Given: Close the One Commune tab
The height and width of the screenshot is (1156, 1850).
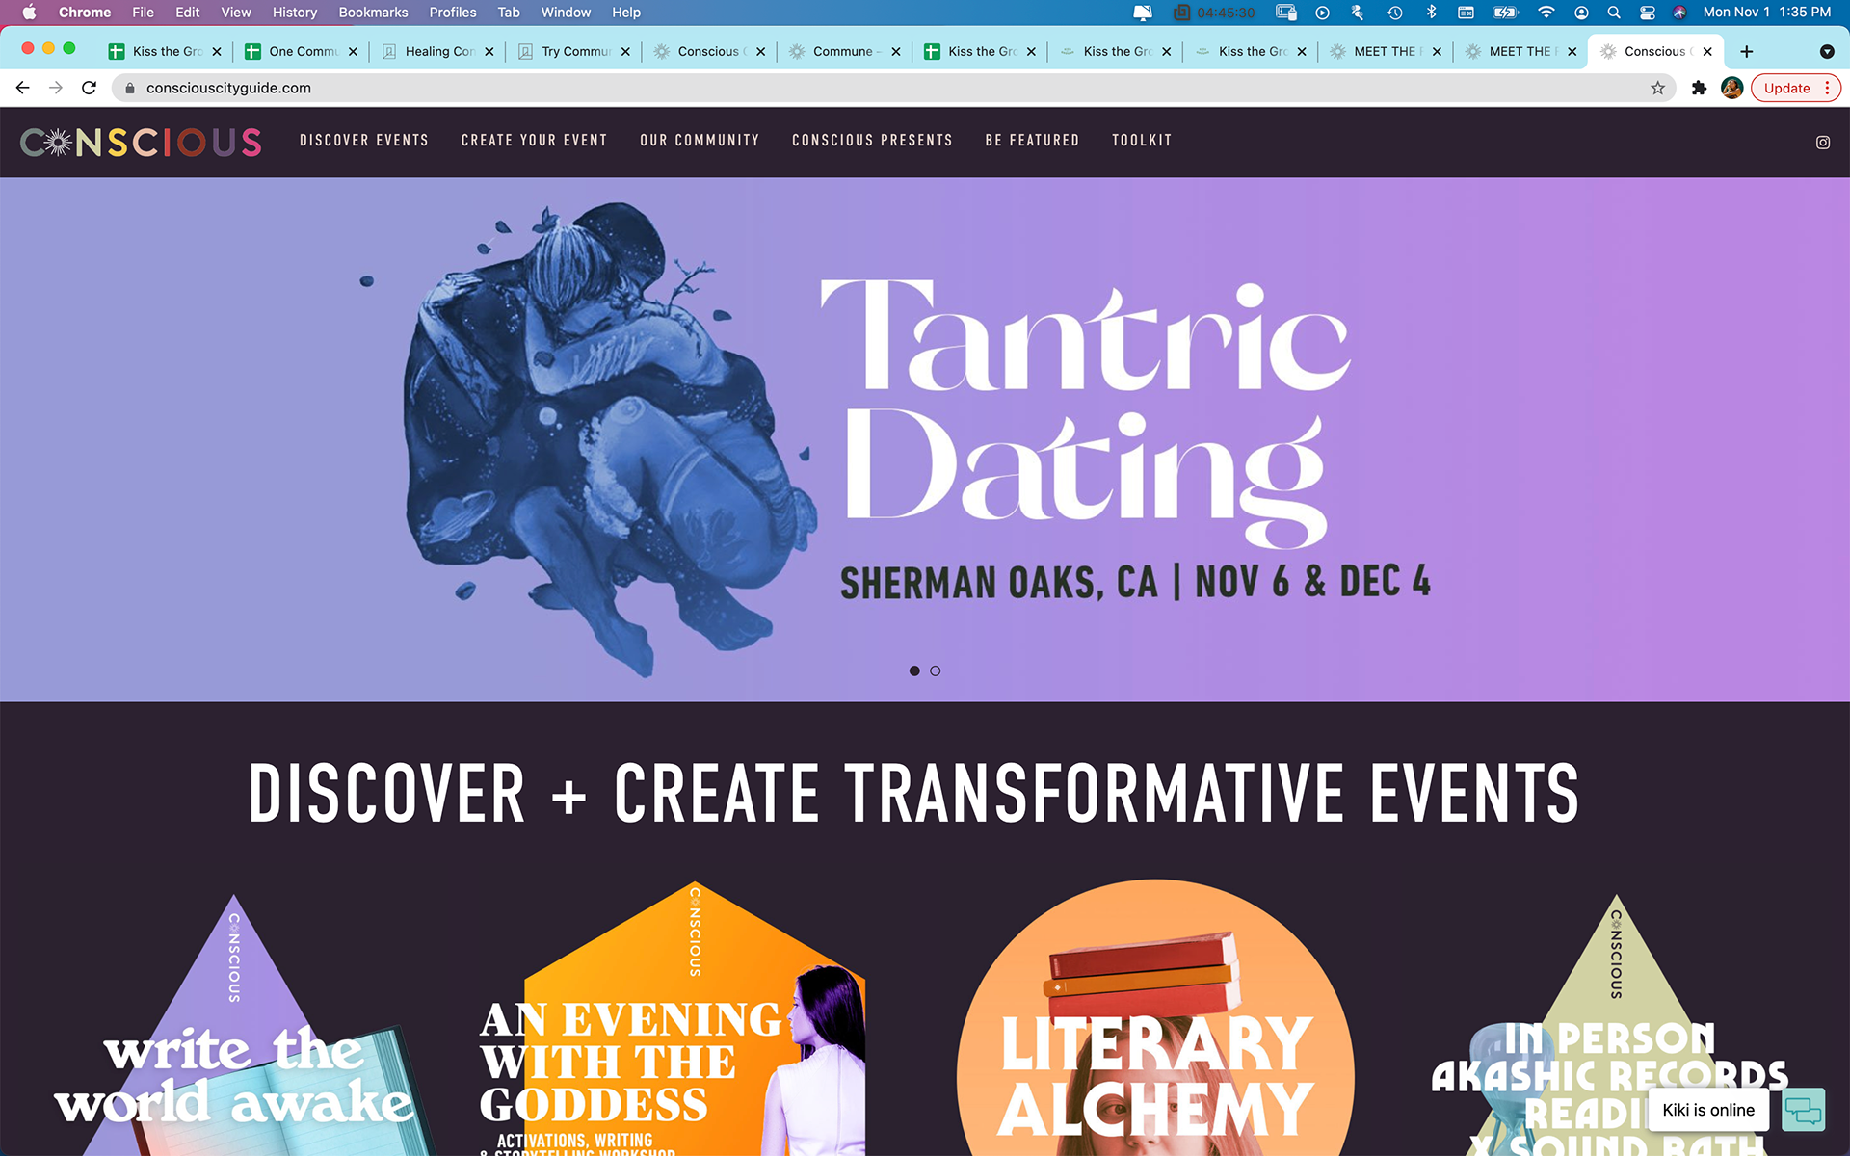Looking at the screenshot, I should (x=353, y=52).
